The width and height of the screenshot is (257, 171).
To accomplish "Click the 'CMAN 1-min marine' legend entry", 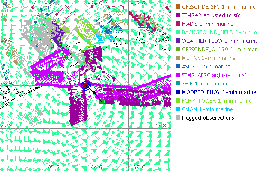I will tap(207, 109).
